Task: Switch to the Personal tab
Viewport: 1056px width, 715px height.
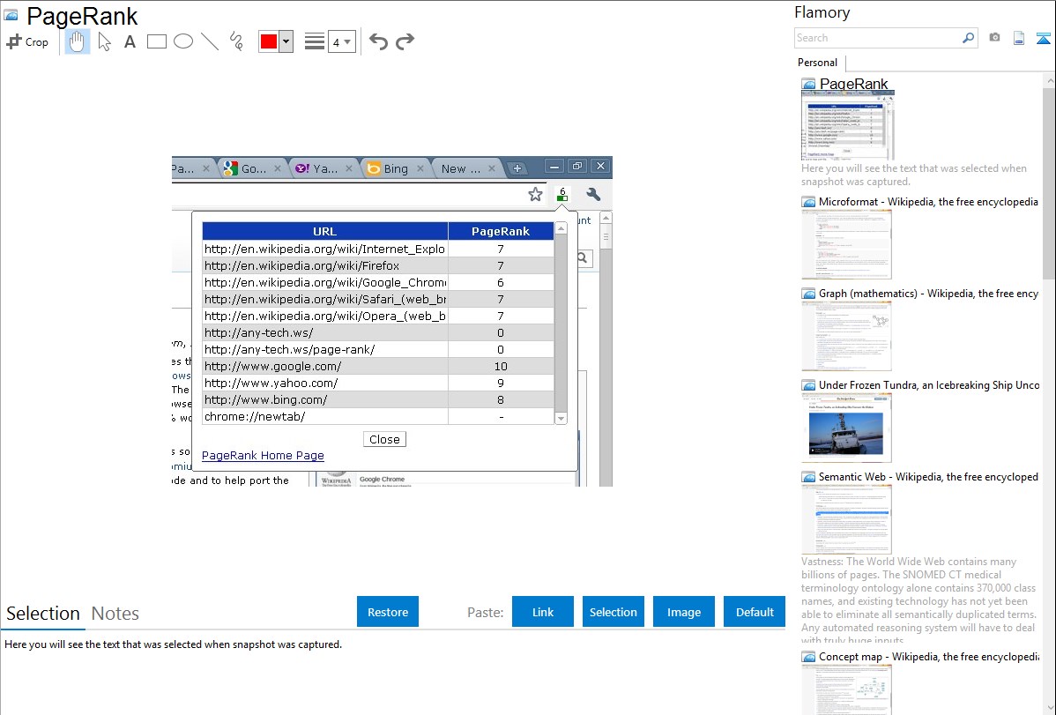Action: click(x=818, y=63)
